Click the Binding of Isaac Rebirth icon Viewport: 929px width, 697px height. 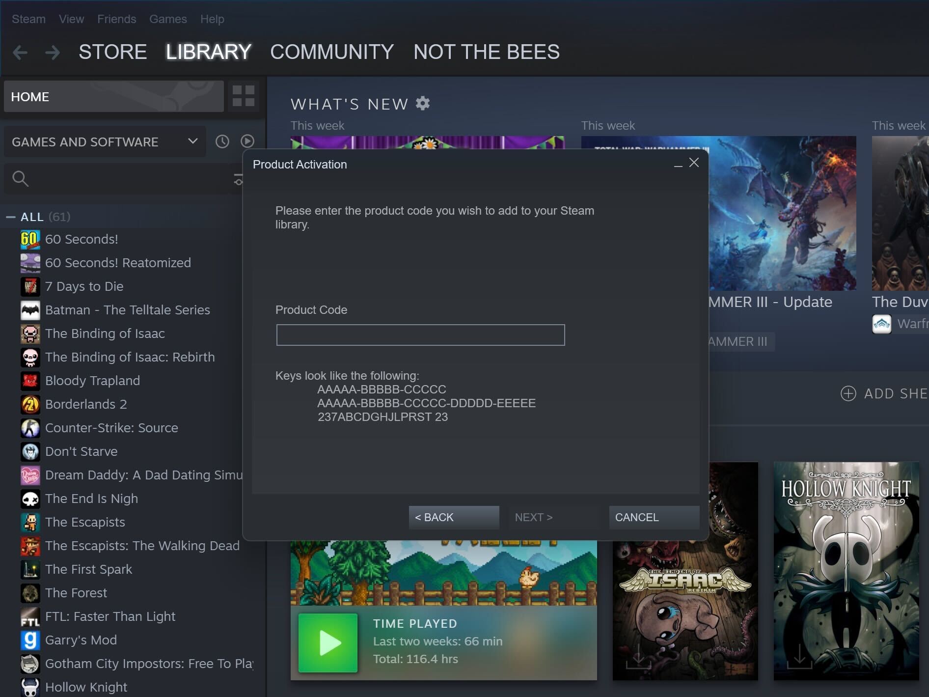[30, 357]
